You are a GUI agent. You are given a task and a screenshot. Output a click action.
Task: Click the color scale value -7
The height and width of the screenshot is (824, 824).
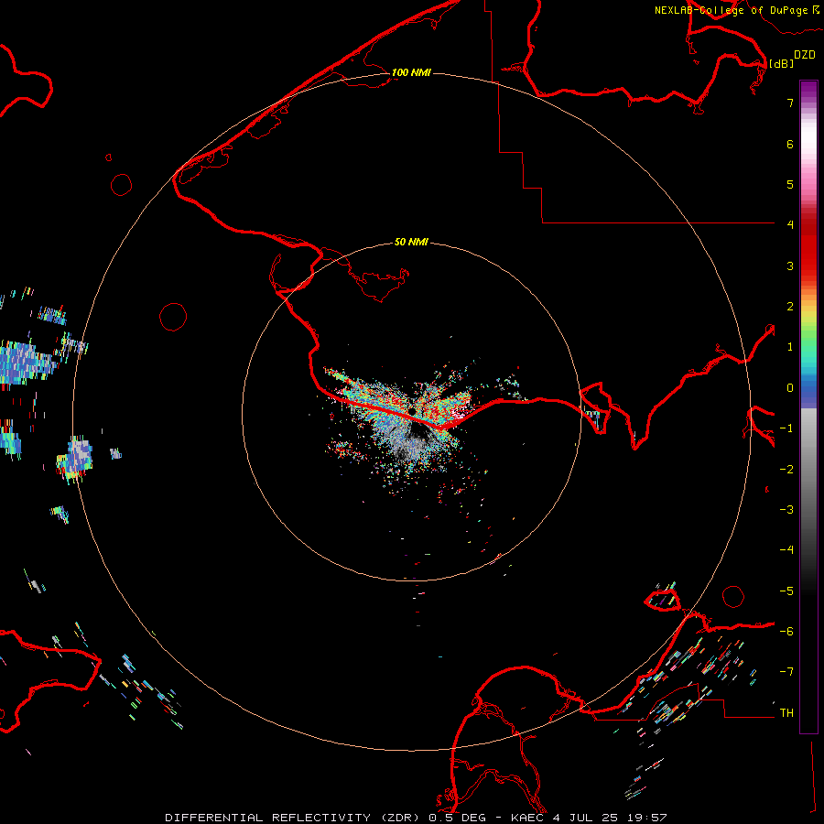(x=786, y=672)
